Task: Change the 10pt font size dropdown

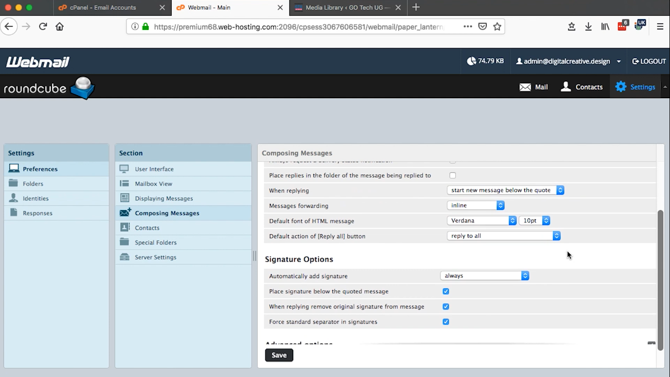Action: pyautogui.click(x=535, y=220)
